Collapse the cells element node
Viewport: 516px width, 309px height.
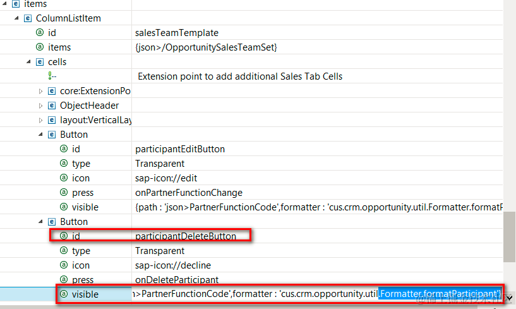click(28, 61)
